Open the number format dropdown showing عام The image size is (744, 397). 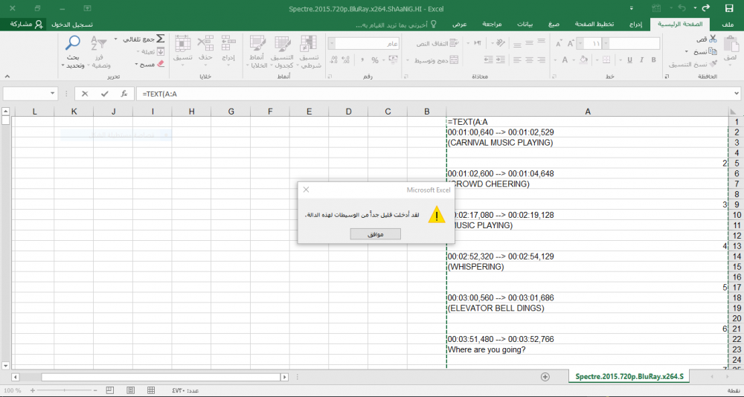coord(331,44)
